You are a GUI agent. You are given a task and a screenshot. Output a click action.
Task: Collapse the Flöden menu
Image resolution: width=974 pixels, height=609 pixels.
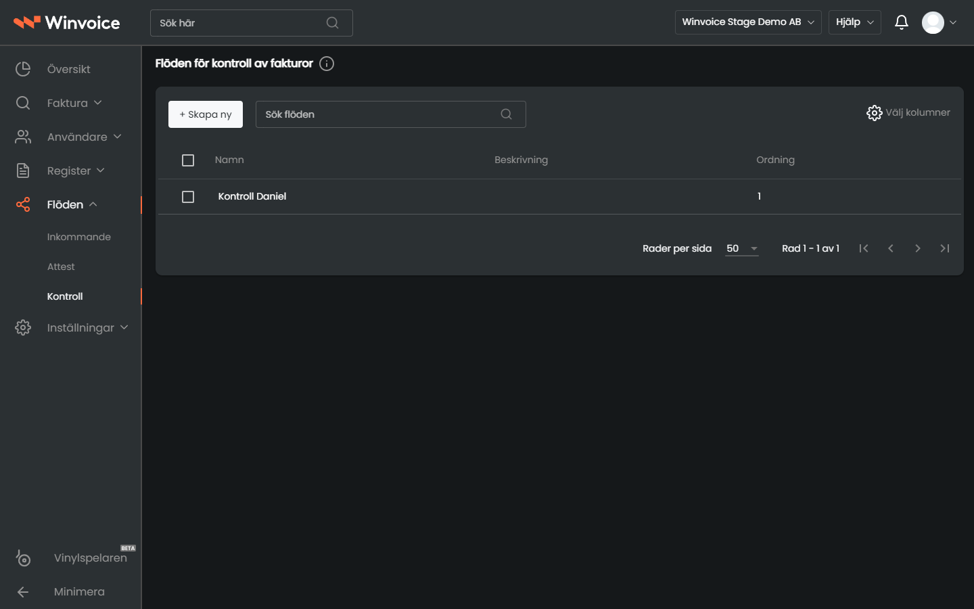[72, 204]
